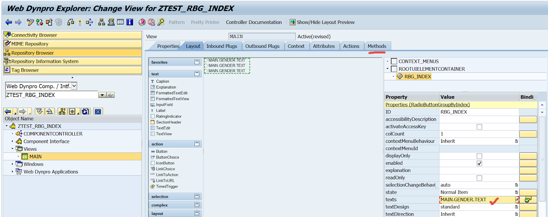548x217 pixels.
Task: Switch to the Methods tab
Action: tap(377, 46)
